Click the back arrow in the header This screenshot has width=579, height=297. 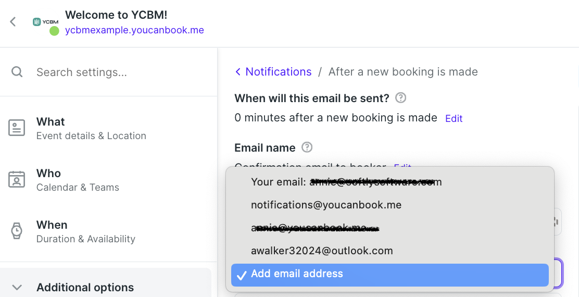[x=13, y=22]
